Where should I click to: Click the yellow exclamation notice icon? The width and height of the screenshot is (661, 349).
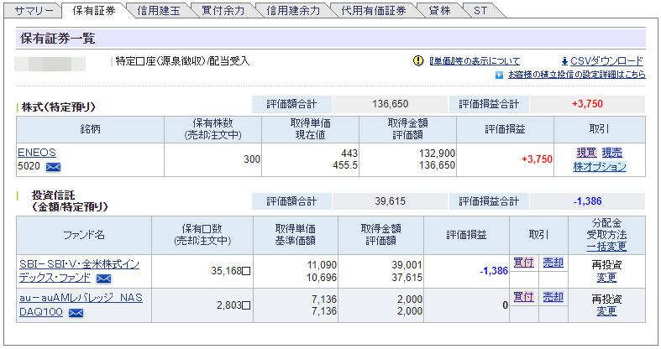[x=418, y=61]
